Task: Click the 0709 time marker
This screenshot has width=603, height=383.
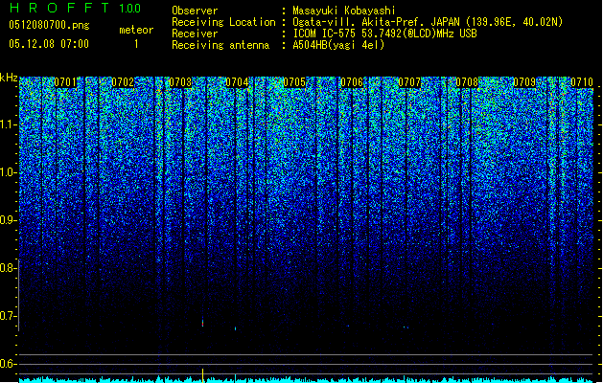Action: pos(524,82)
